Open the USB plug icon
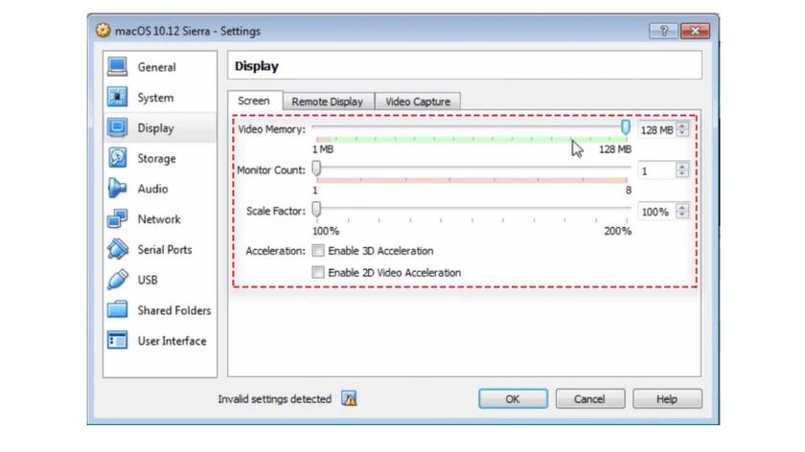 tap(117, 280)
